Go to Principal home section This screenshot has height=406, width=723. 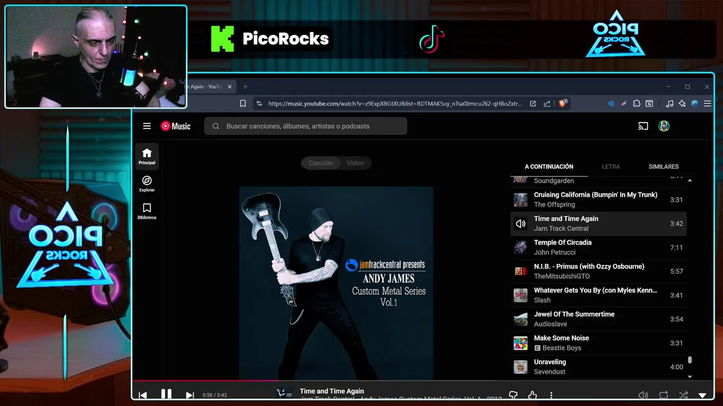click(x=147, y=156)
